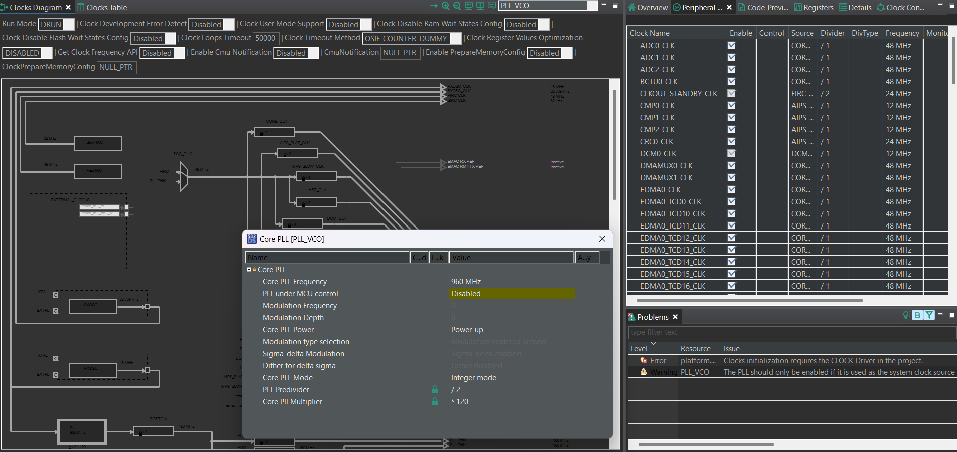Click the fit-to-width icon on diagram toolbar
957x452 pixels.
469,6
